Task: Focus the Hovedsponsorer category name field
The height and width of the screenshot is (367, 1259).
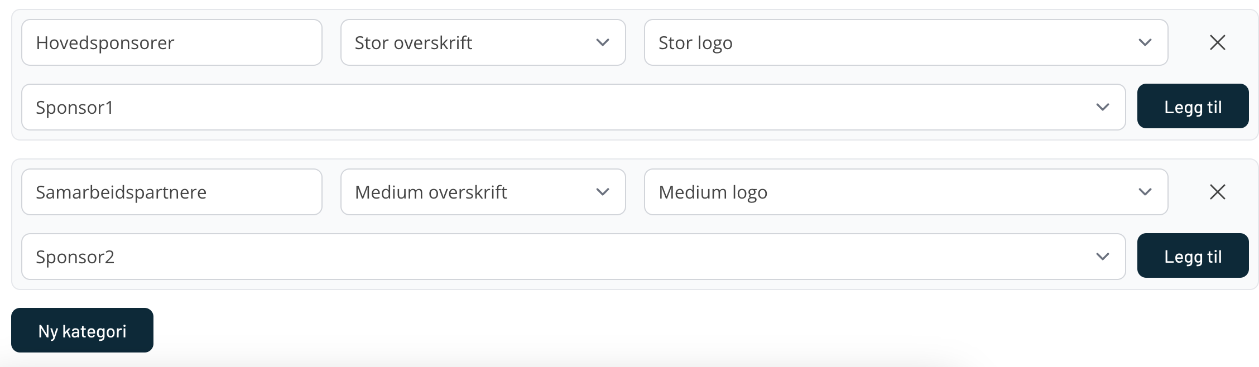Action: 171,42
